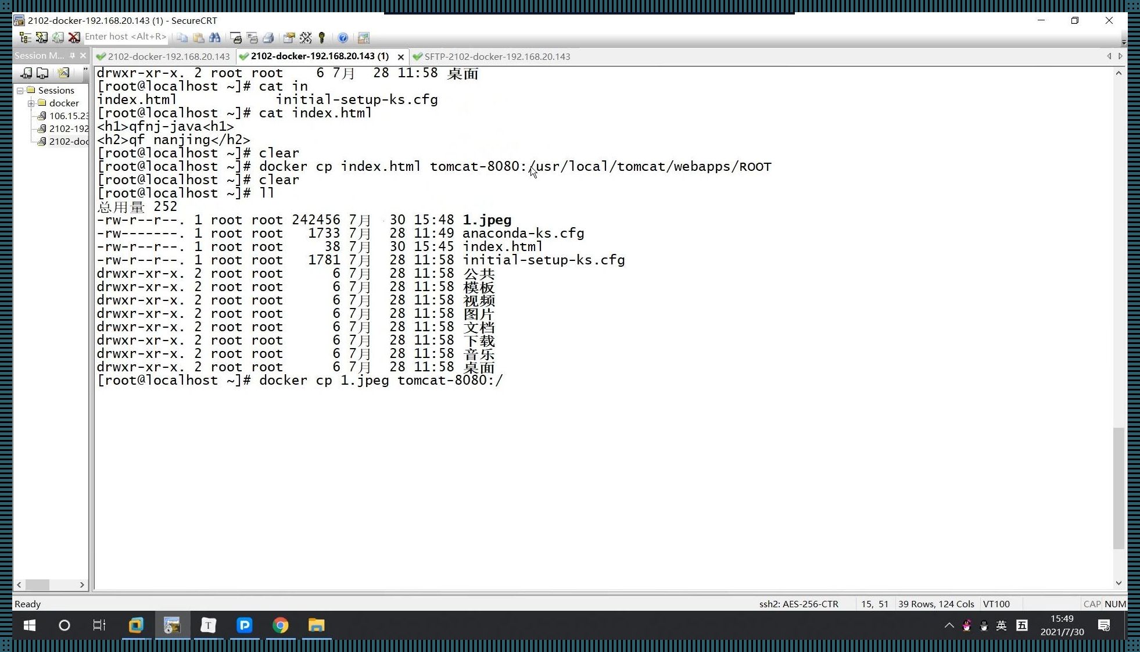
Task: Open the Typora T icon on taskbar
Action: (208, 625)
